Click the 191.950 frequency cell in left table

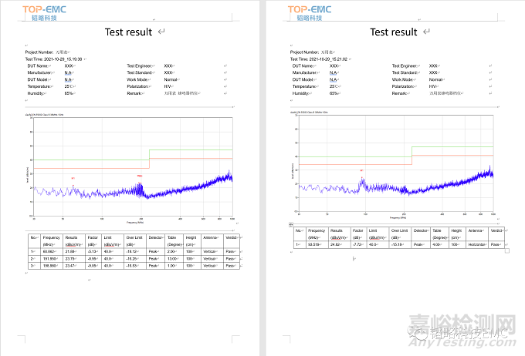[52, 258]
